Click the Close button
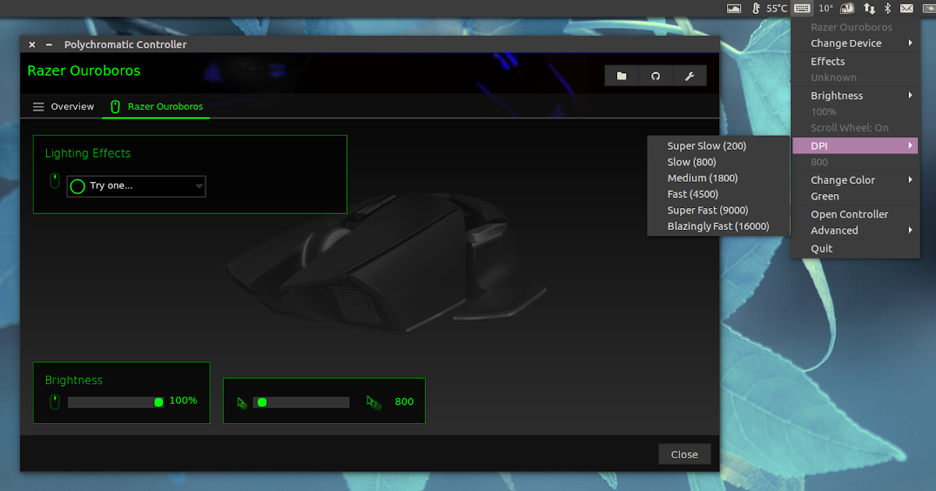 [x=684, y=454]
